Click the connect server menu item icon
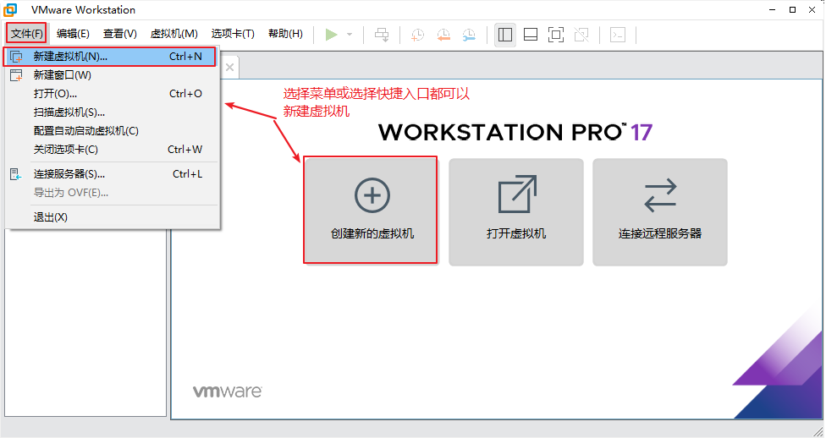 pos(16,174)
